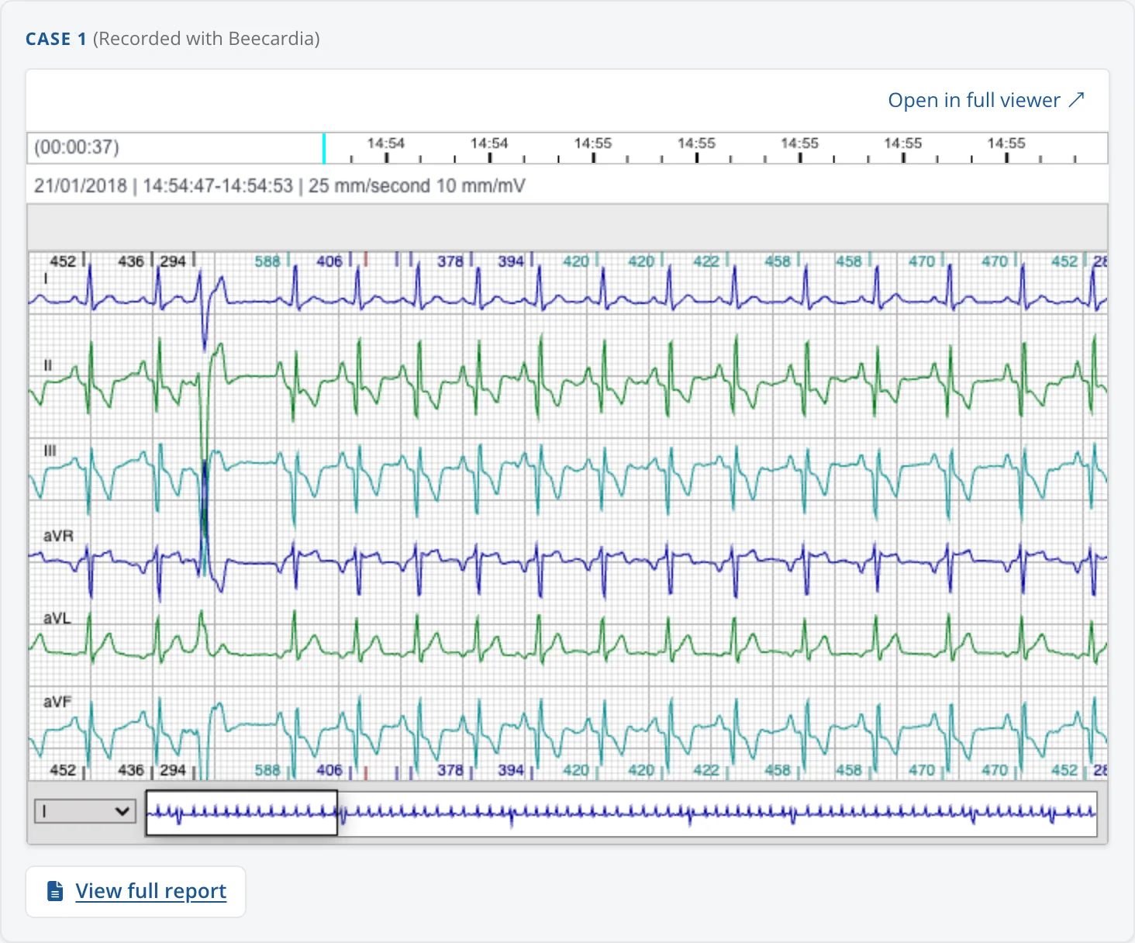Click the arrow icon beside Open in full viewer

[1076, 100]
